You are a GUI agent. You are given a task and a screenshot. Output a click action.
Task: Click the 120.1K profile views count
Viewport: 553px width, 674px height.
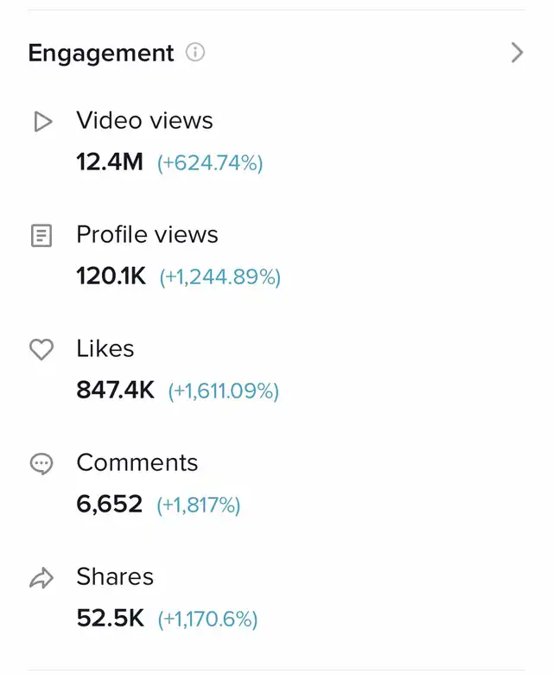pos(111,276)
